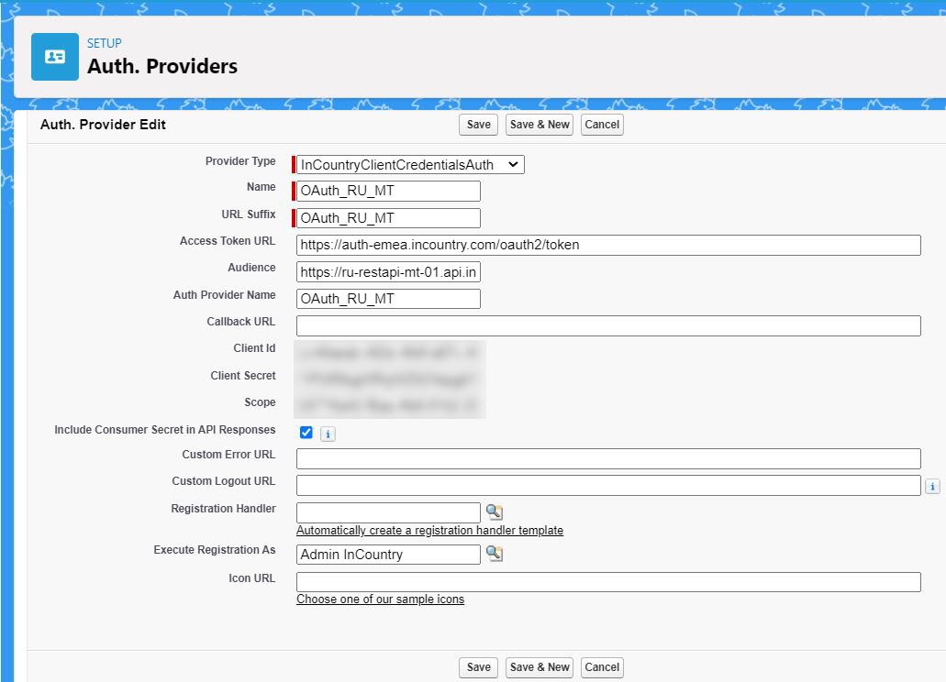Image resolution: width=946 pixels, height=682 pixels.
Task: Click the top Save button
Action: click(x=477, y=125)
